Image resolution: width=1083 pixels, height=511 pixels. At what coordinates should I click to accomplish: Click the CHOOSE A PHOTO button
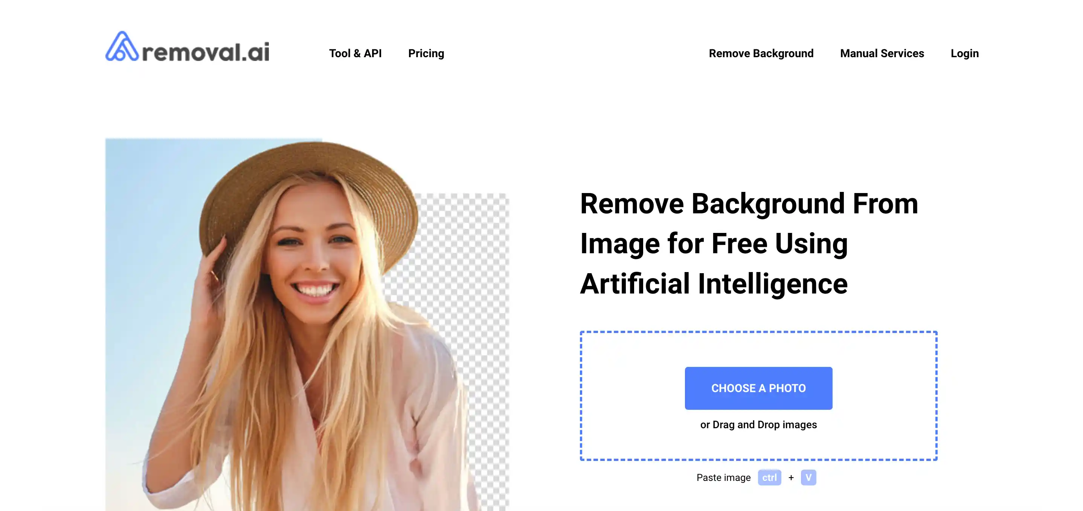coord(758,388)
